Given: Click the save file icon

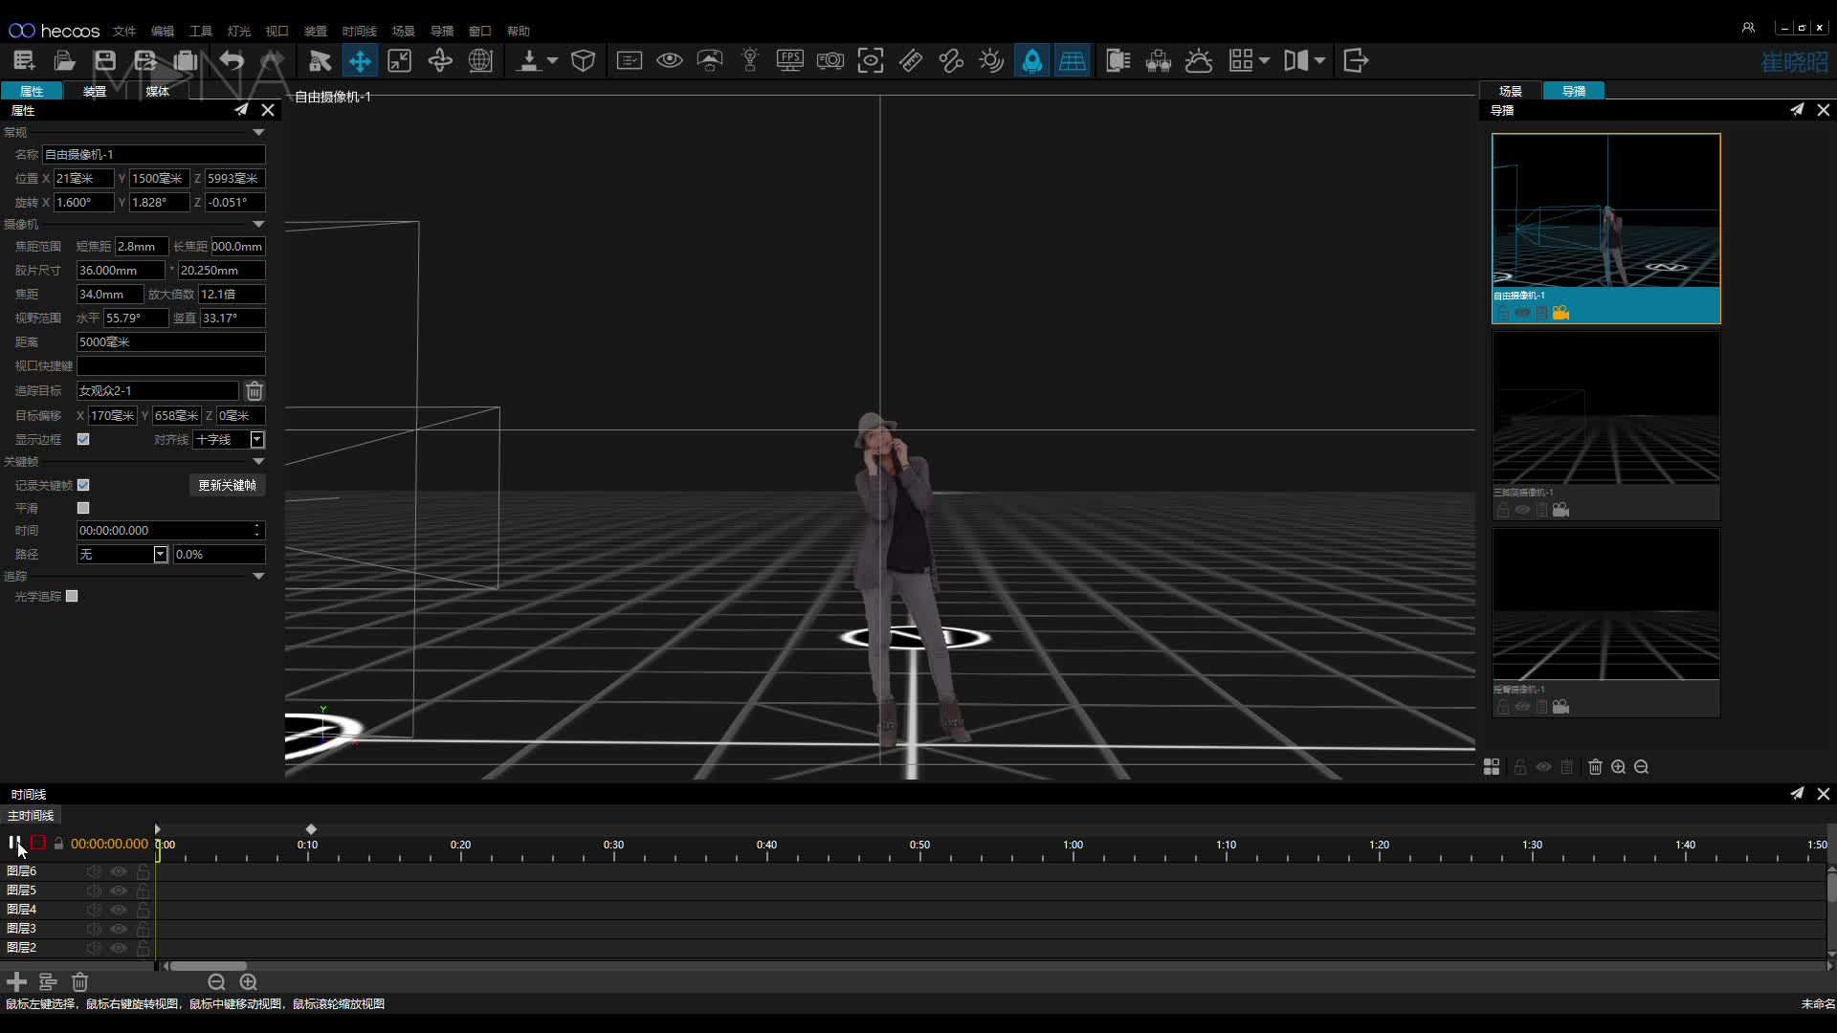Looking at the screenshot, I should (x=104, y=61).
